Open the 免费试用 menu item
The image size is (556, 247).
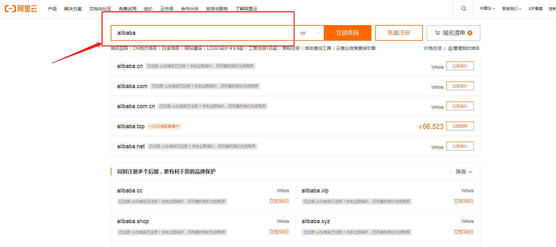[x=128, y=9]
